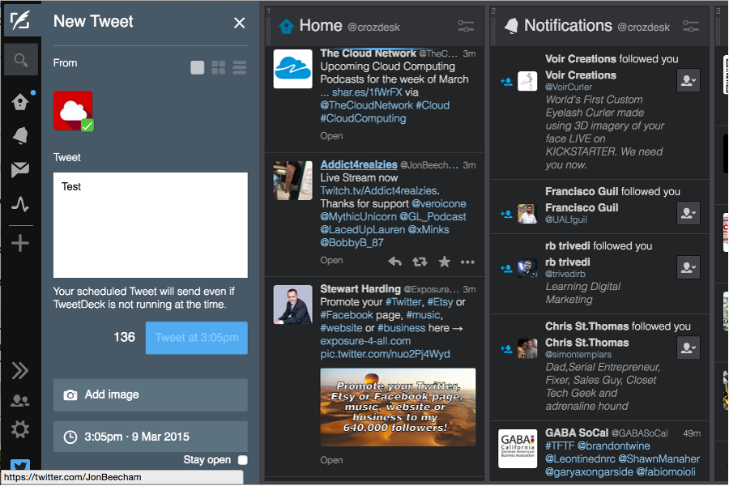
Task: Open @simontemplars profile handle
Action: pos(578,355)
